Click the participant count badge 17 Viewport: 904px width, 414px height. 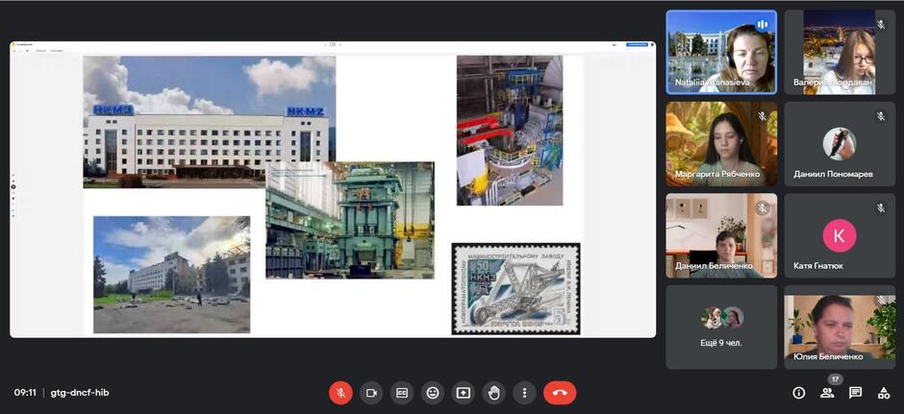tap(836, 379)
